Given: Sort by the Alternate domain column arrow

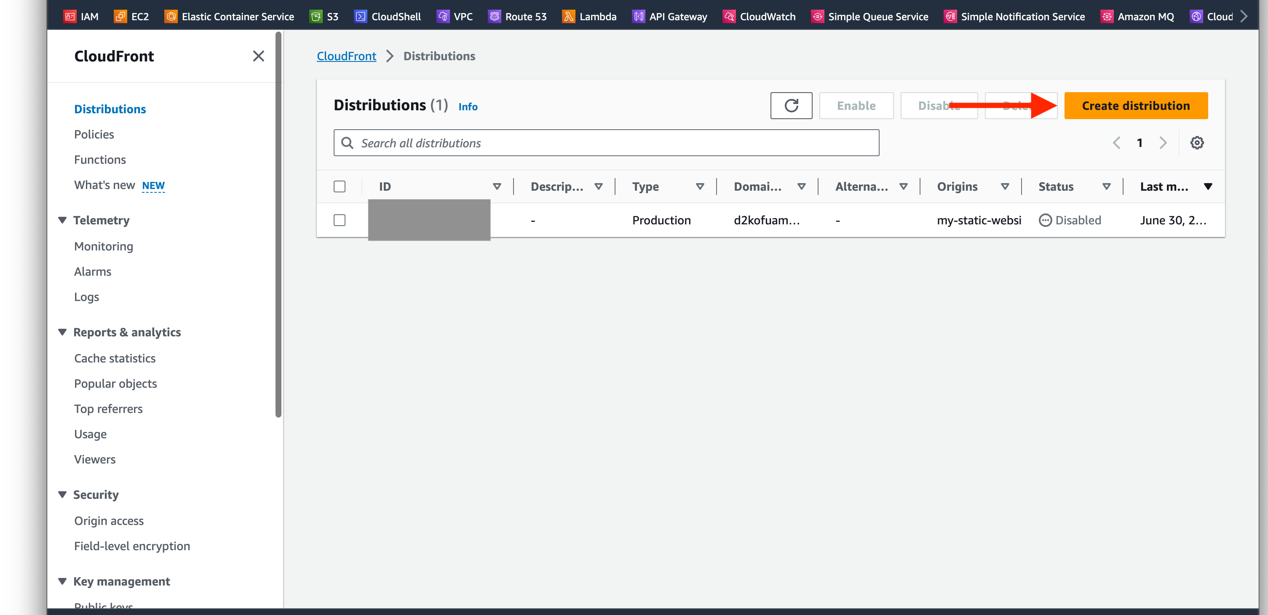Looking at the screenshot, I should (903, 186).
